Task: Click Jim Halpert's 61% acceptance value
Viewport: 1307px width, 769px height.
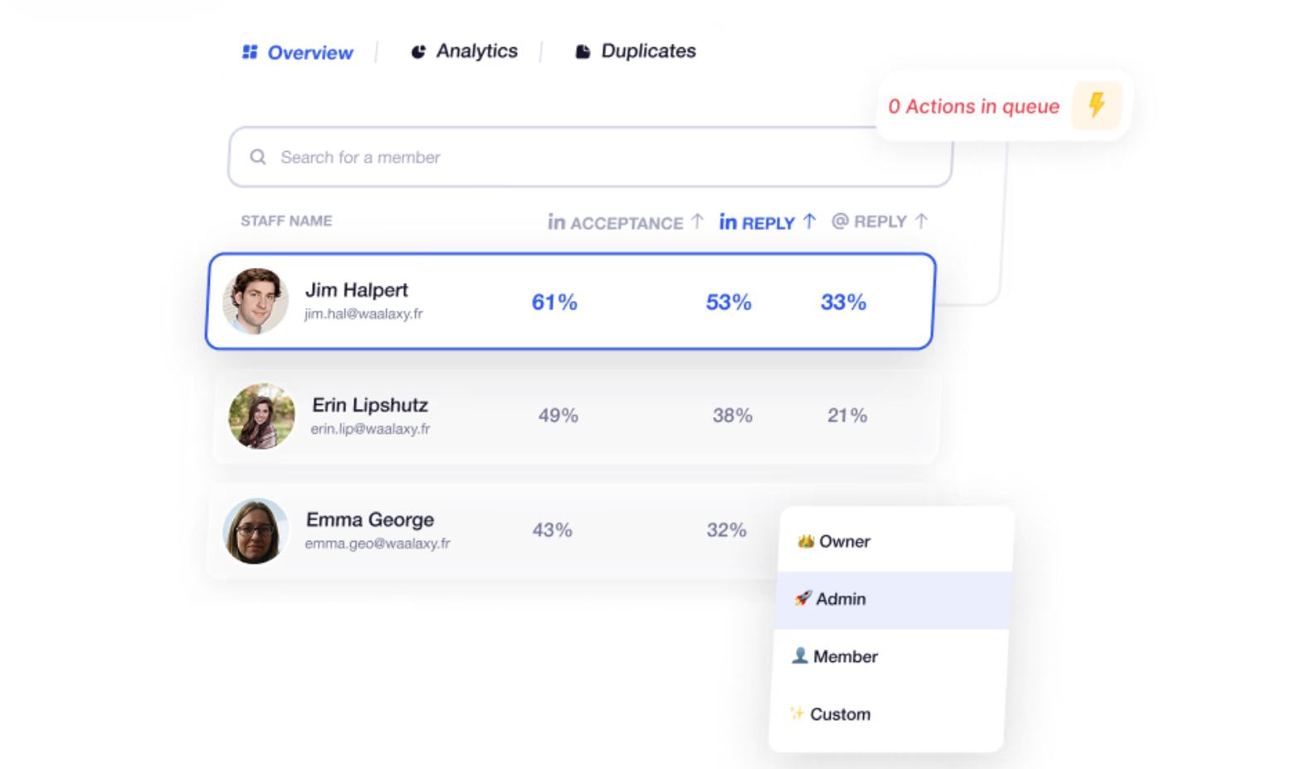Action: (554, 302)
